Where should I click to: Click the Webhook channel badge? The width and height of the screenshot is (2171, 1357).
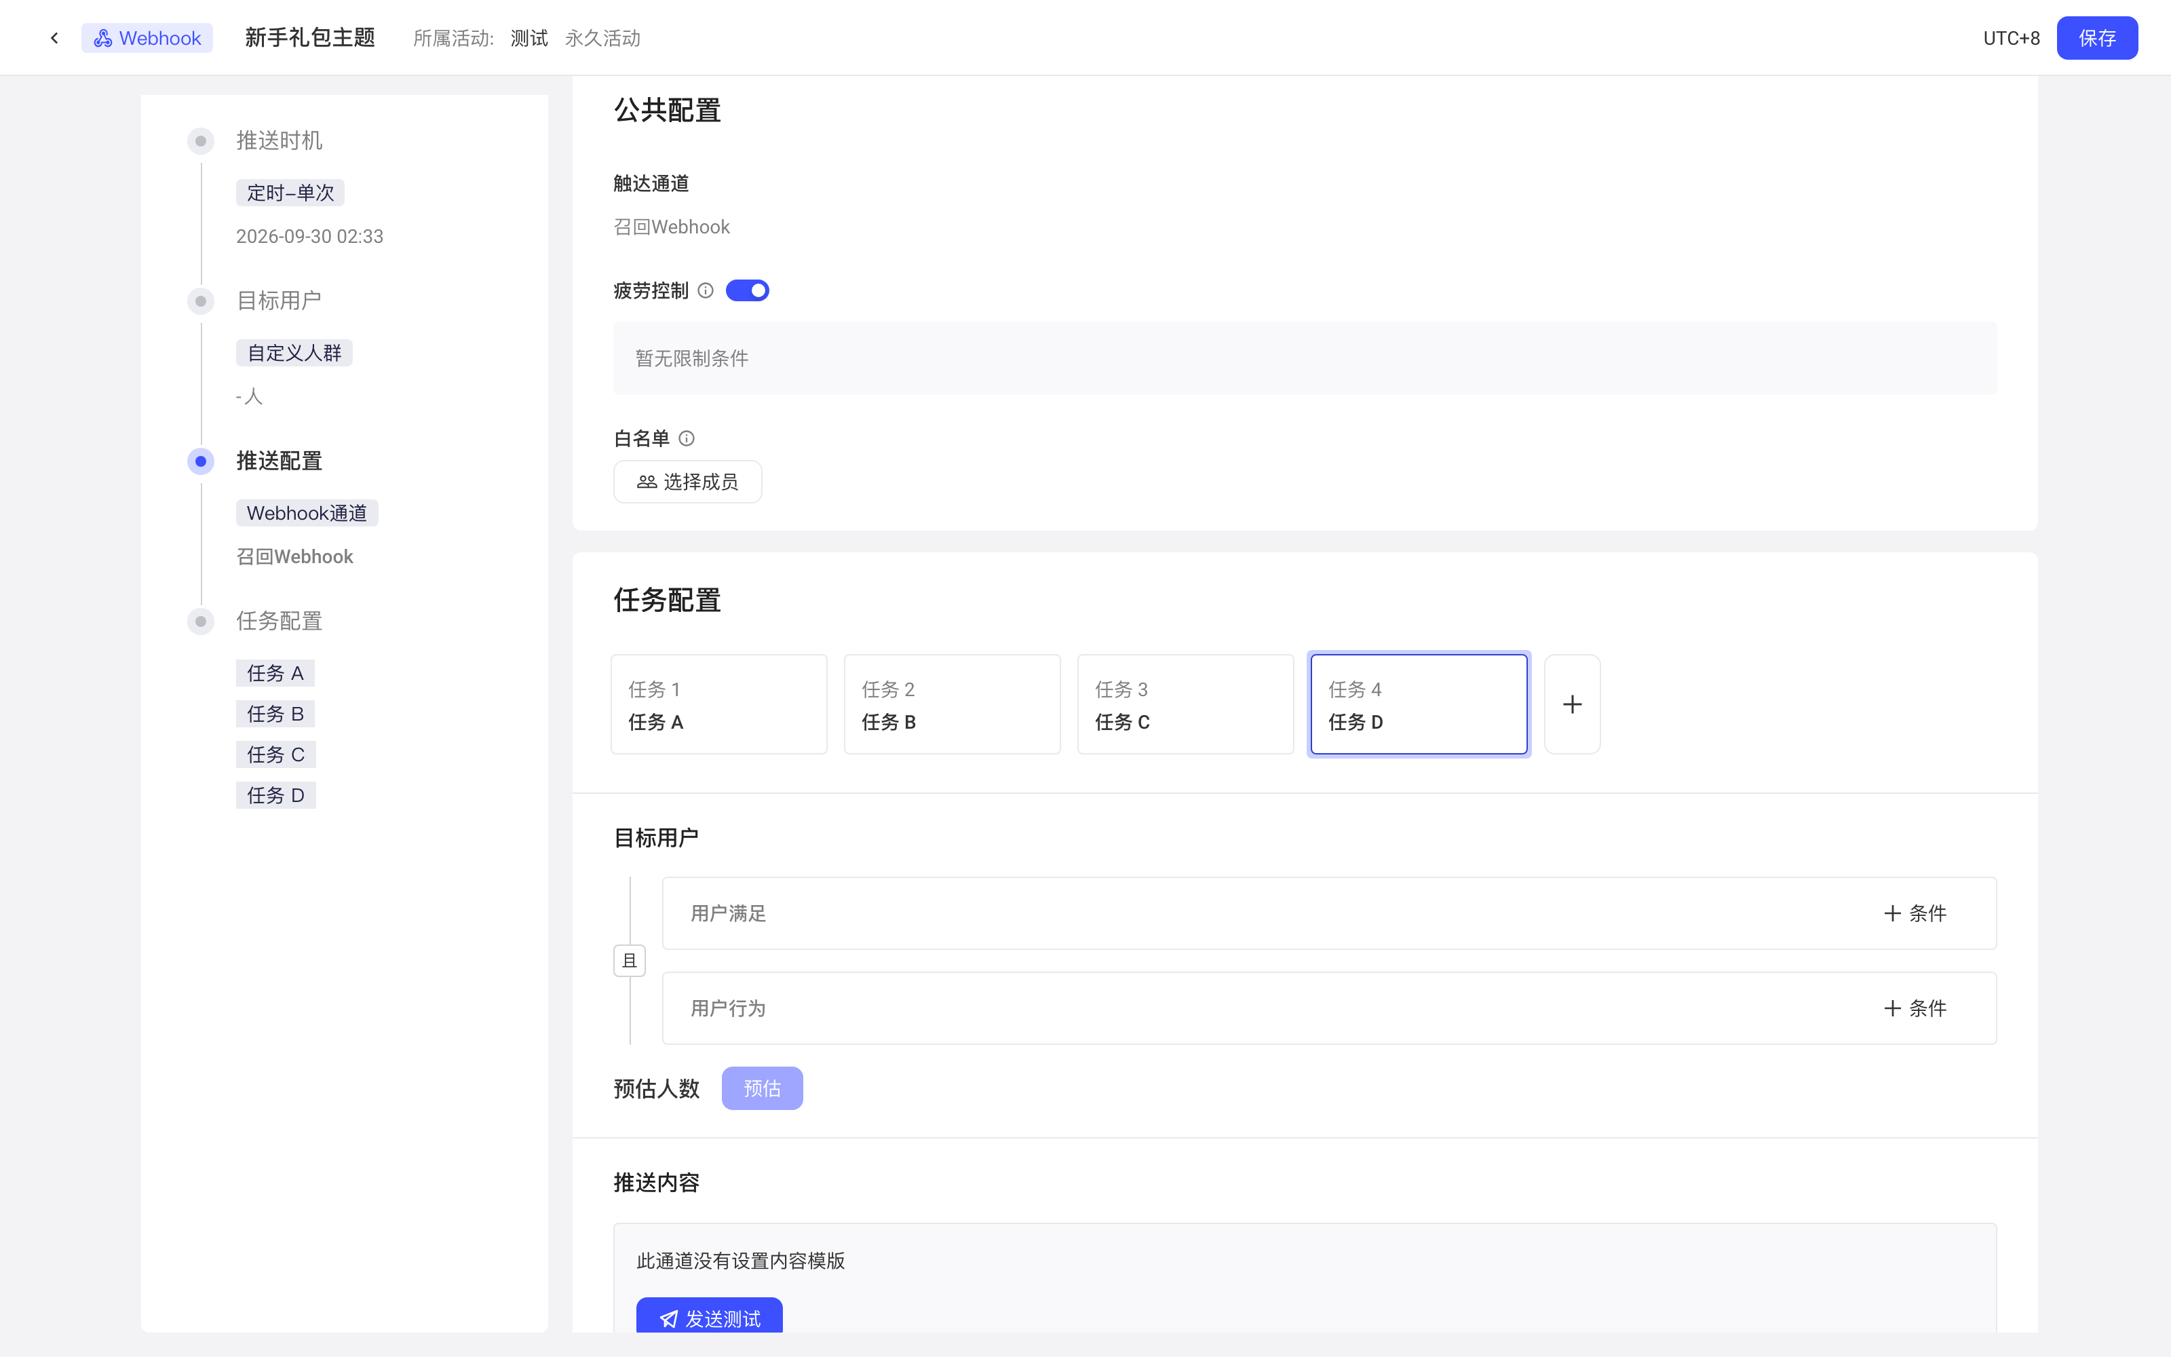(x=147, y=38)
